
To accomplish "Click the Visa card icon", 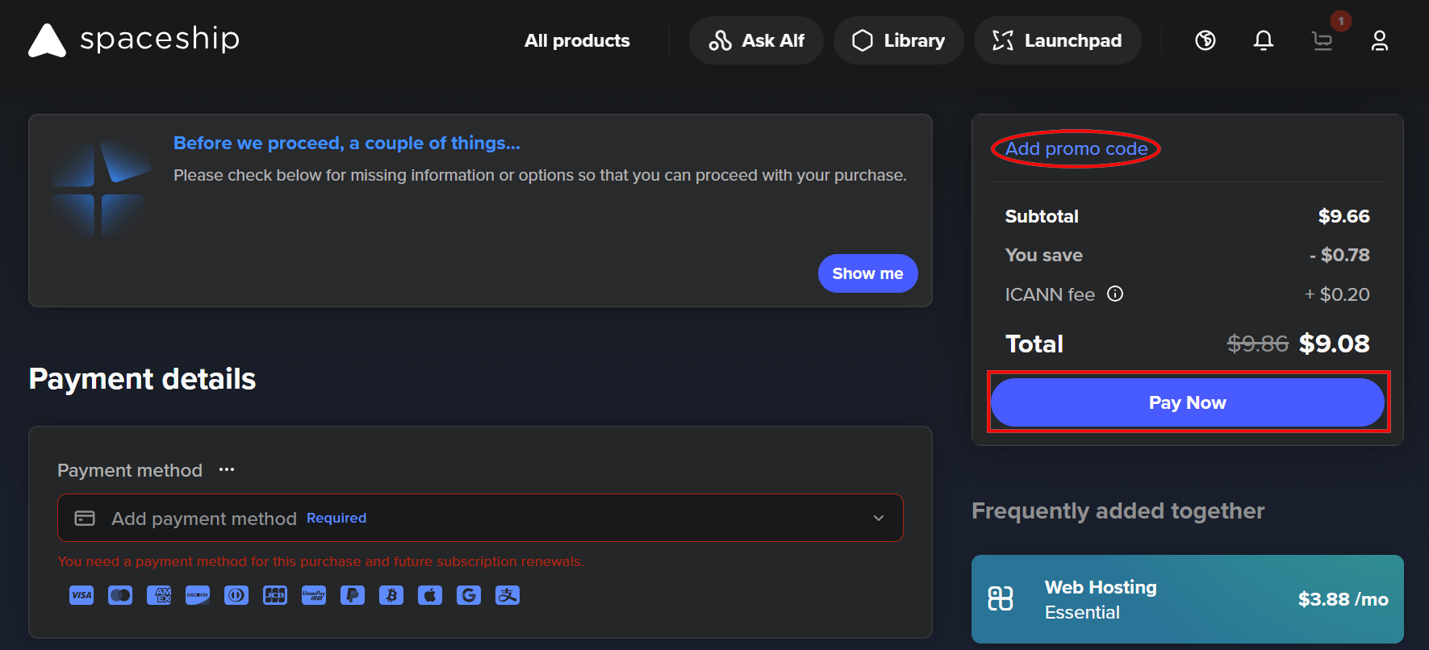I will 81,595.
